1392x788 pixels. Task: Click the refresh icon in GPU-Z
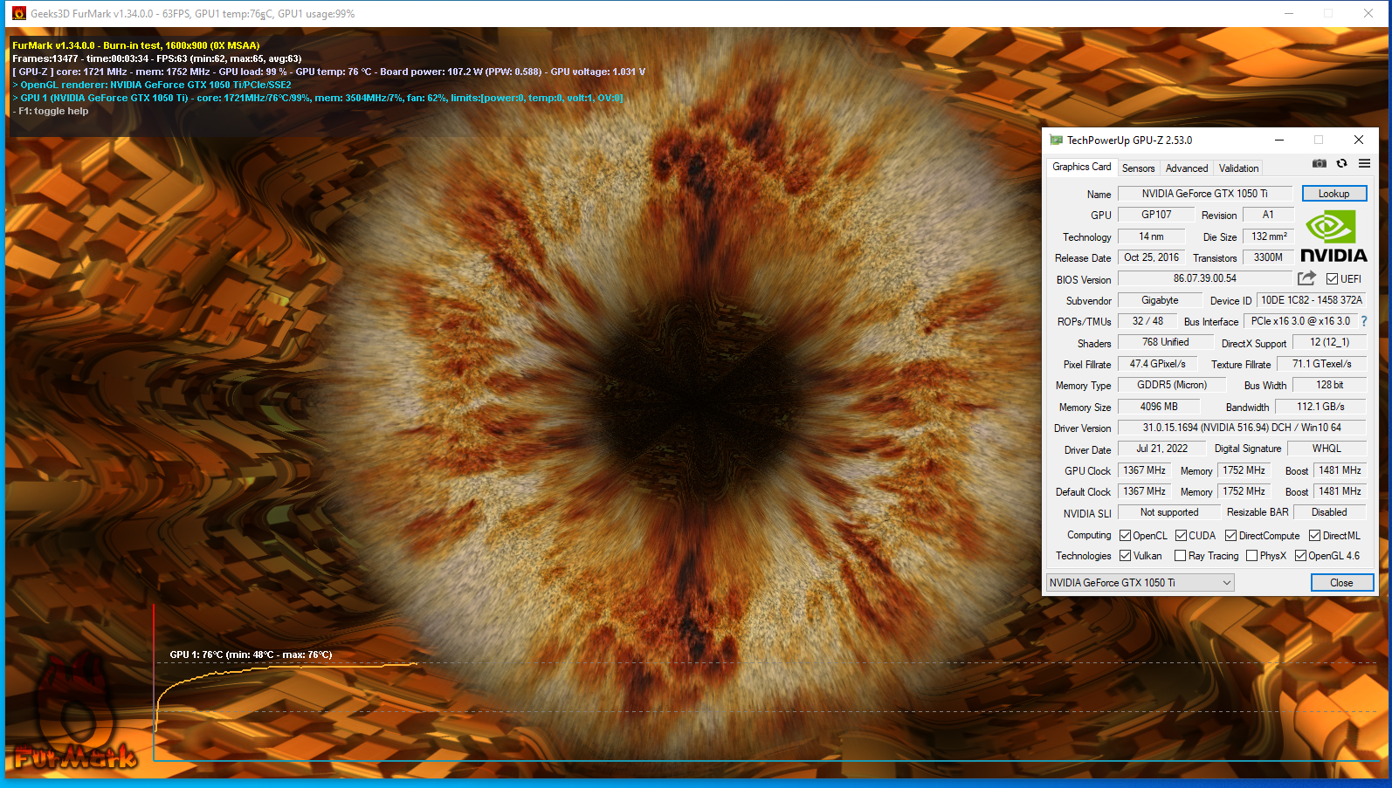click(1341, 164)
